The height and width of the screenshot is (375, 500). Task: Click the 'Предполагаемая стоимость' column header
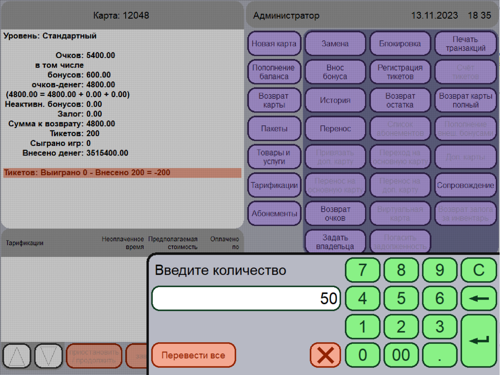(x=173, y=243)
